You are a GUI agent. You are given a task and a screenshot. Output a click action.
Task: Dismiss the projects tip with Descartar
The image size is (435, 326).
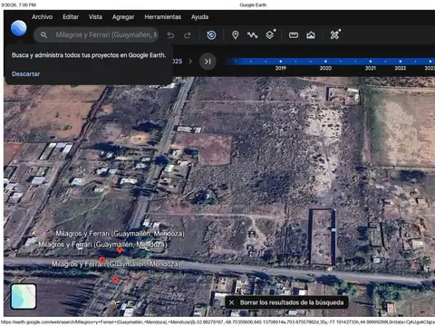click(x=26, y=74)
